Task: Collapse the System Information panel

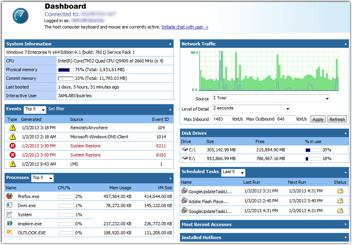Action: pos(170,43)
